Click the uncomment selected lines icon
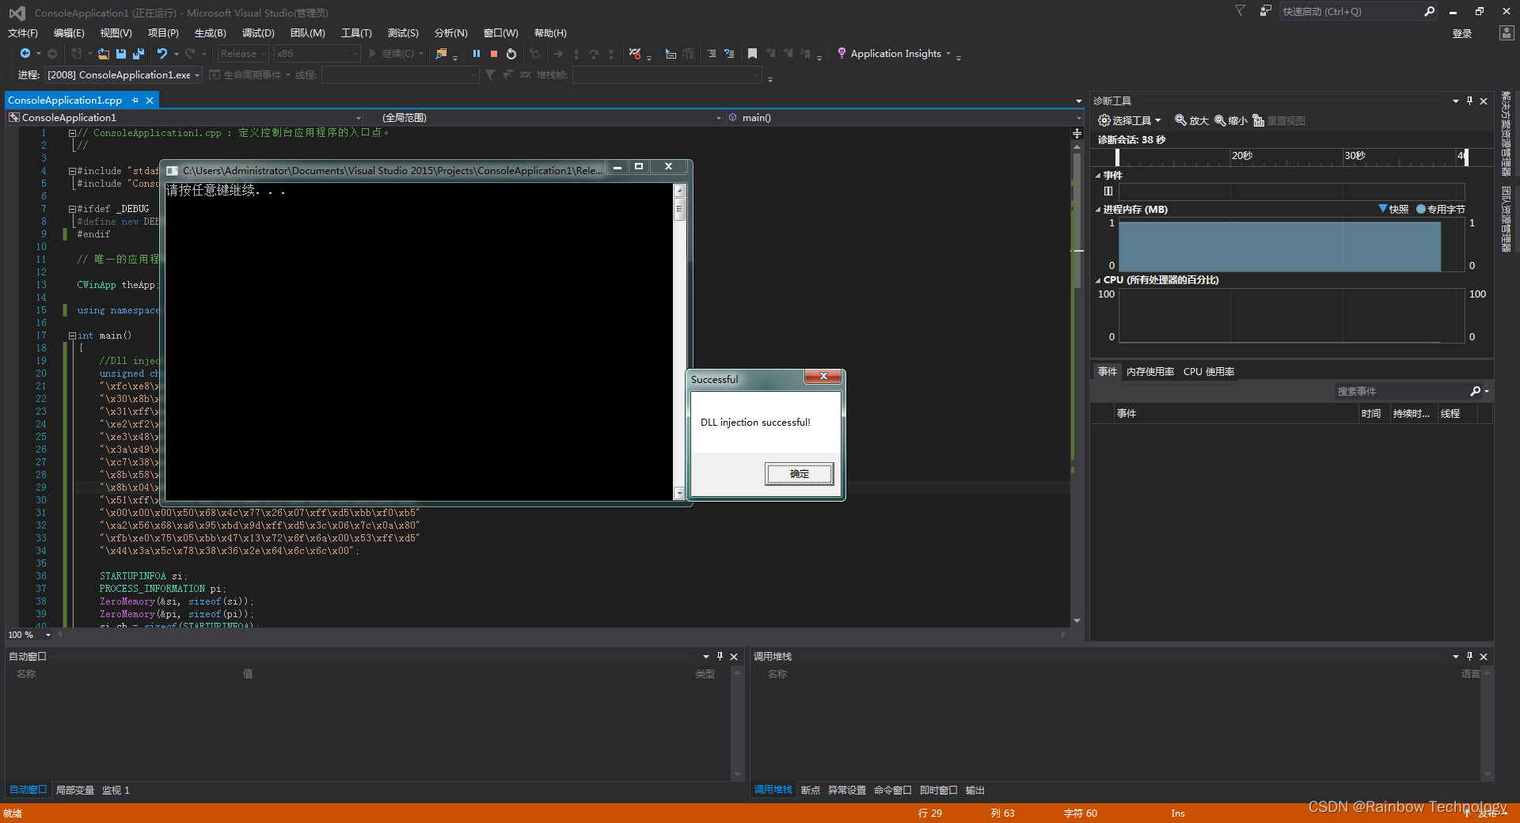This screenshot has height=823, width=1520. click(x=729, y=54)
